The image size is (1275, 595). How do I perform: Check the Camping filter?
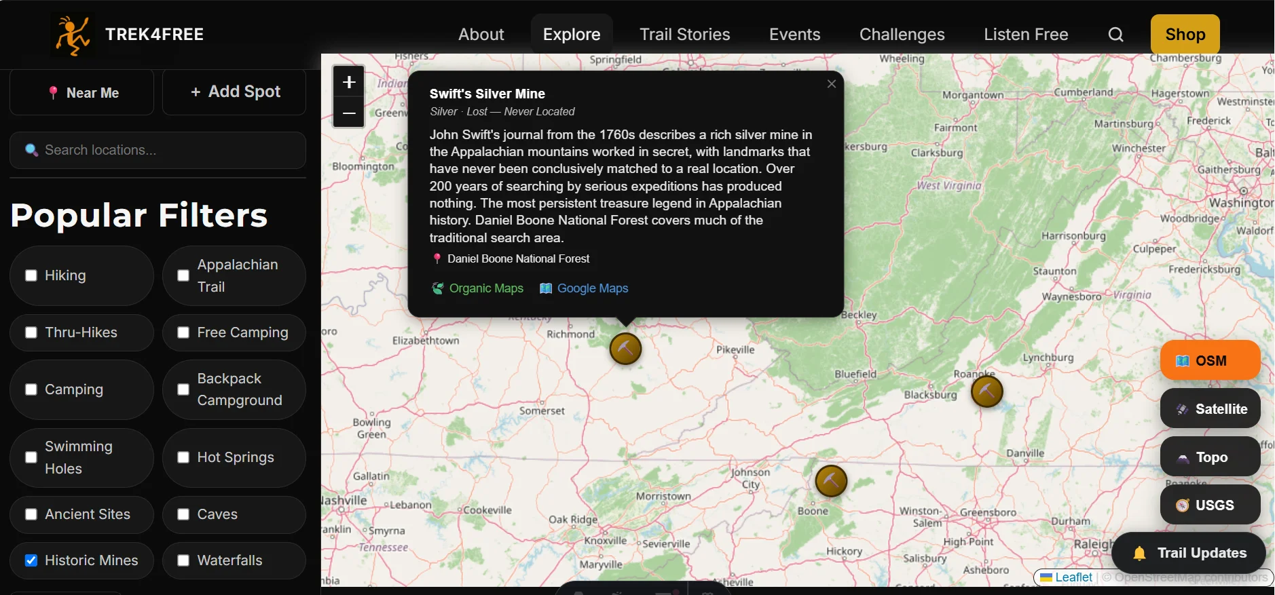pos(31,389)
